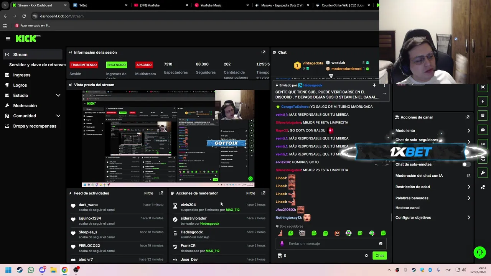
Task: Reload the browser page
Action: [x=24, y=16]
